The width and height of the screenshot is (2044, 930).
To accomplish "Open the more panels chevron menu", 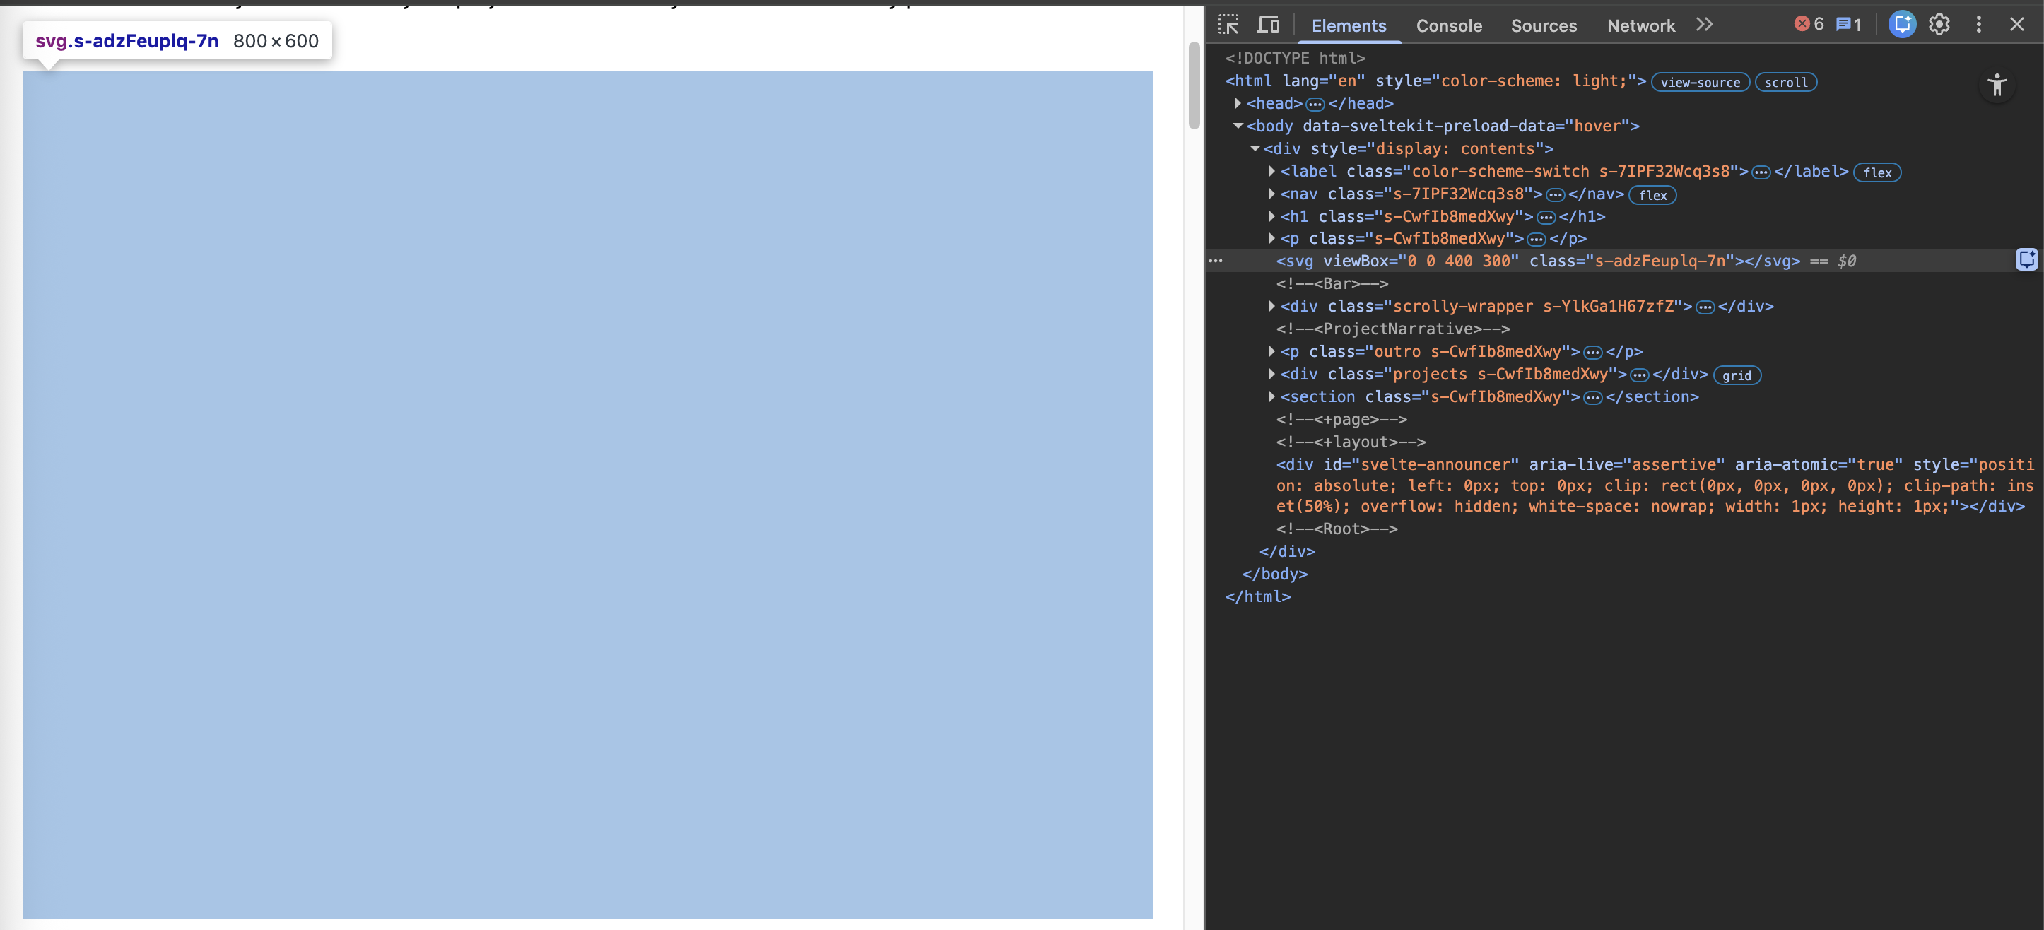I will pos(1705,25).
